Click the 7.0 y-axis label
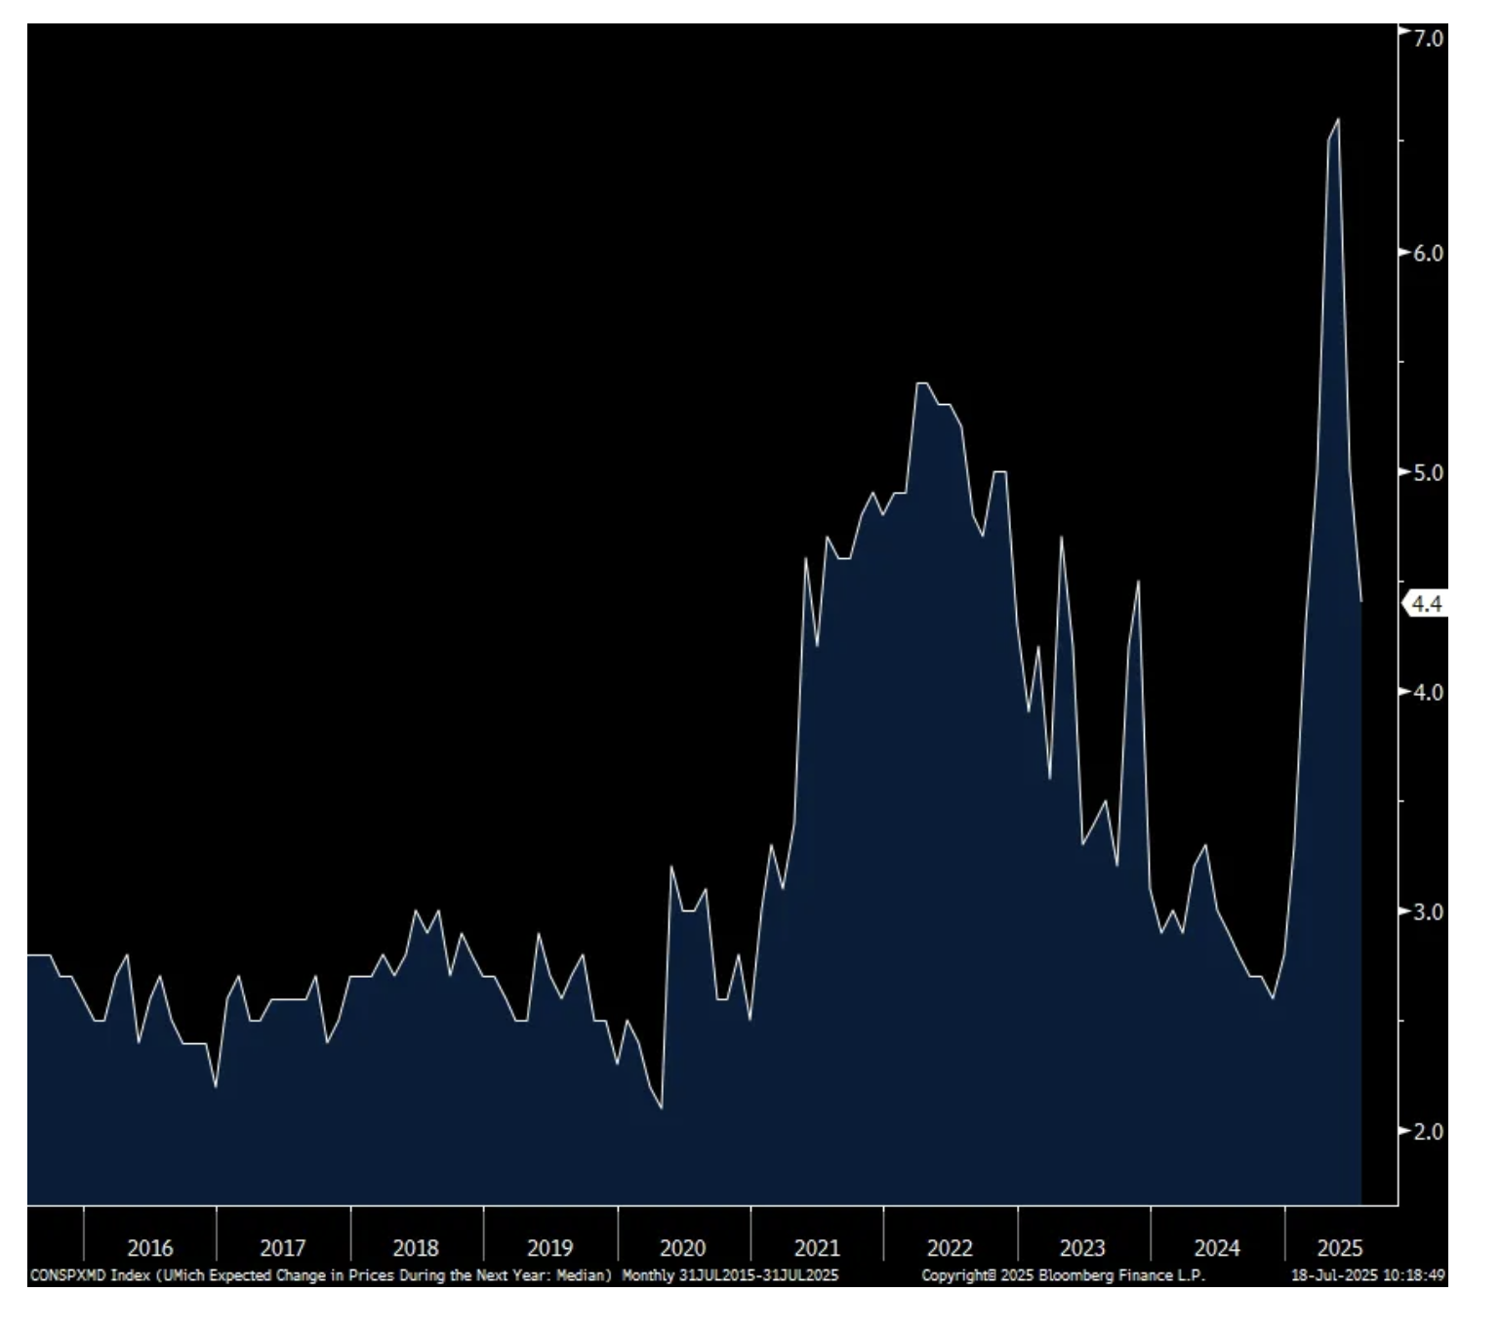1501x1333 pixels. tap(1427, 37)
